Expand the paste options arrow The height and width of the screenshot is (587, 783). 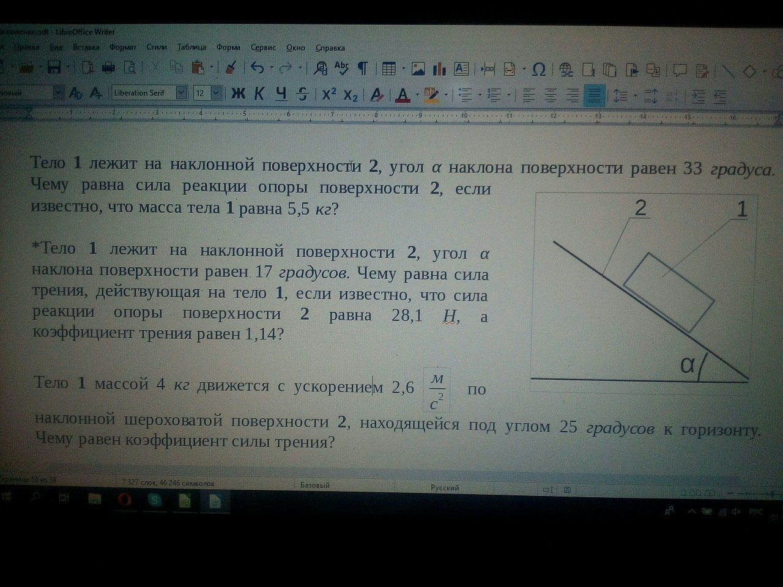[212, 68]
